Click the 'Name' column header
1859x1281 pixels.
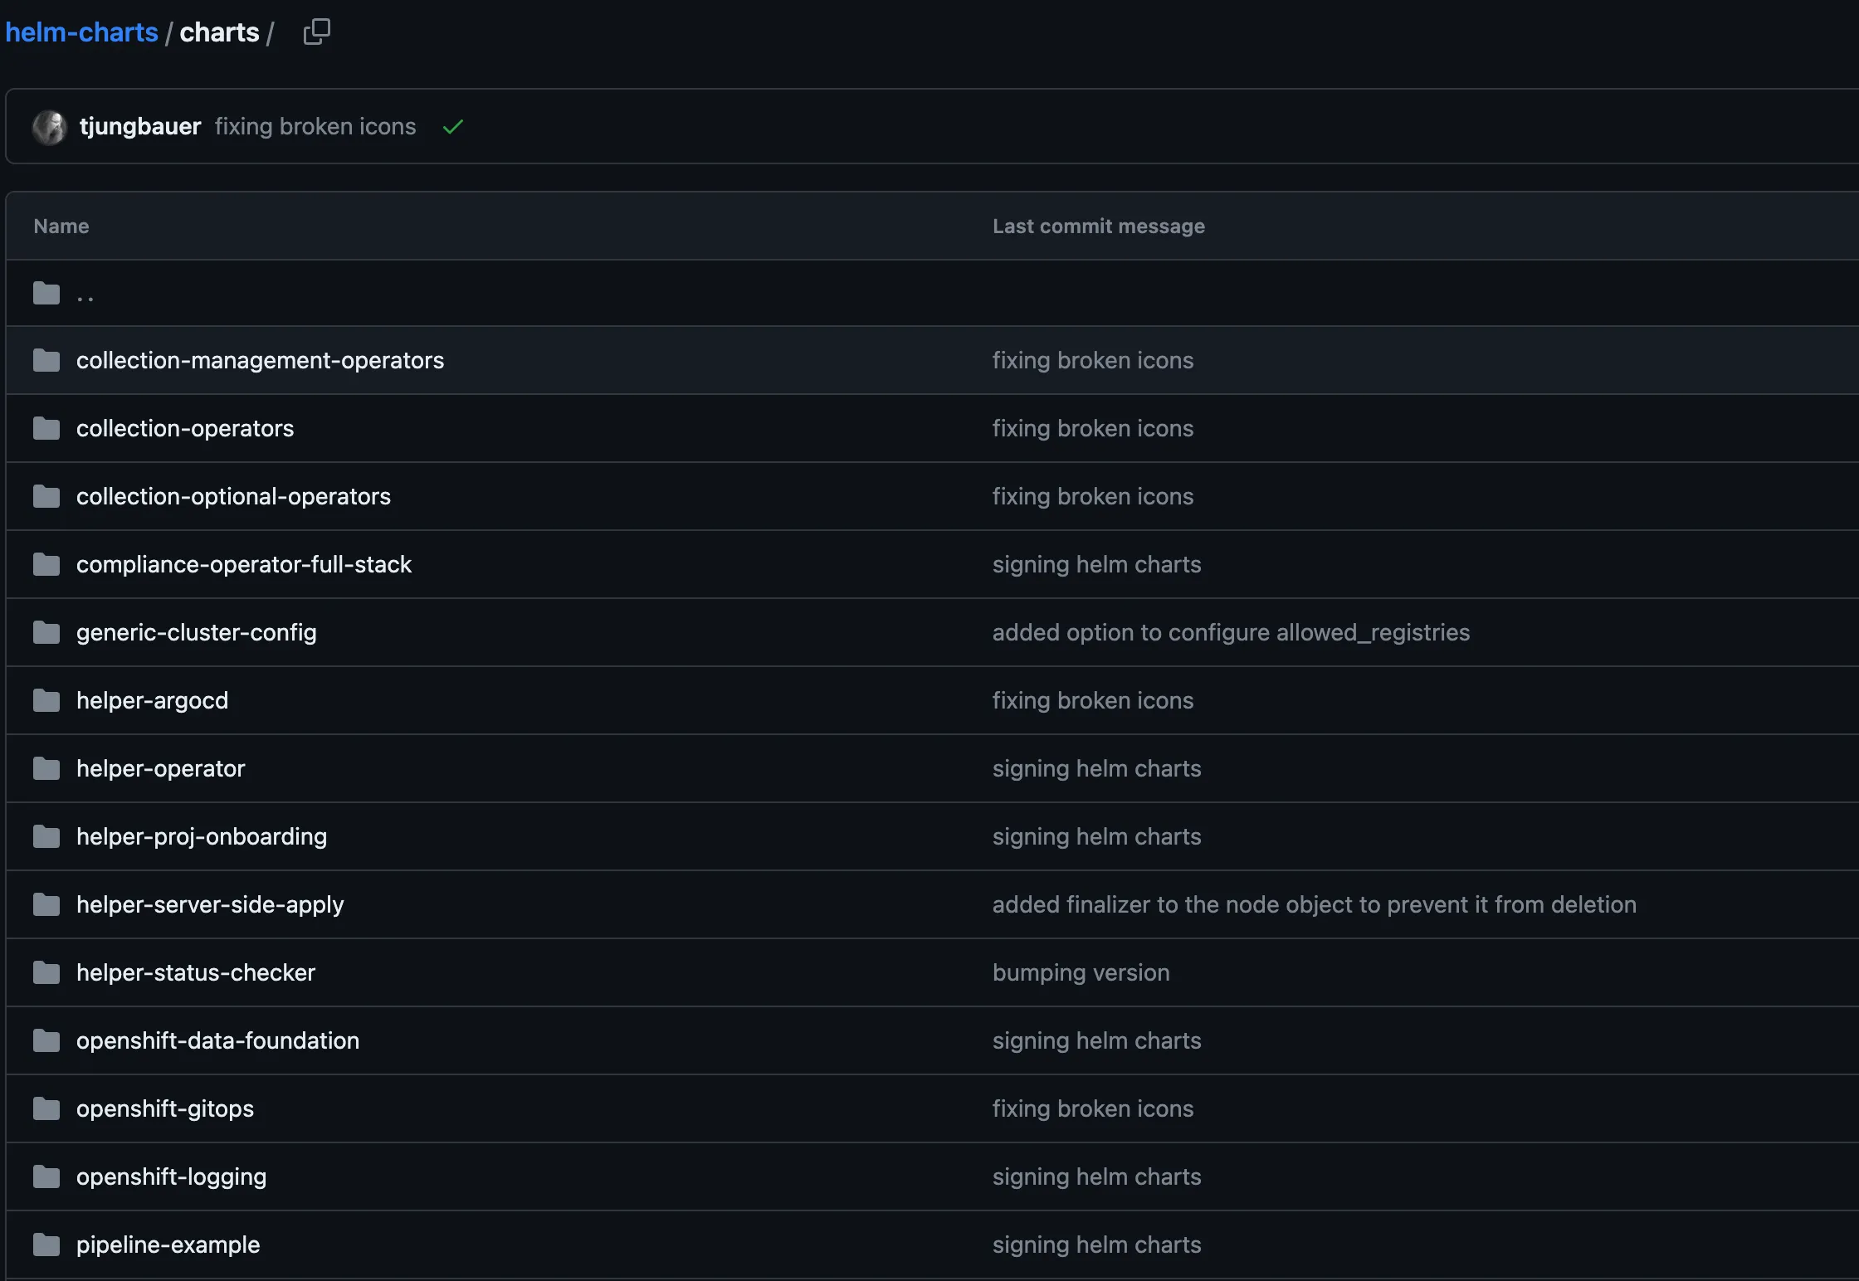61,225
